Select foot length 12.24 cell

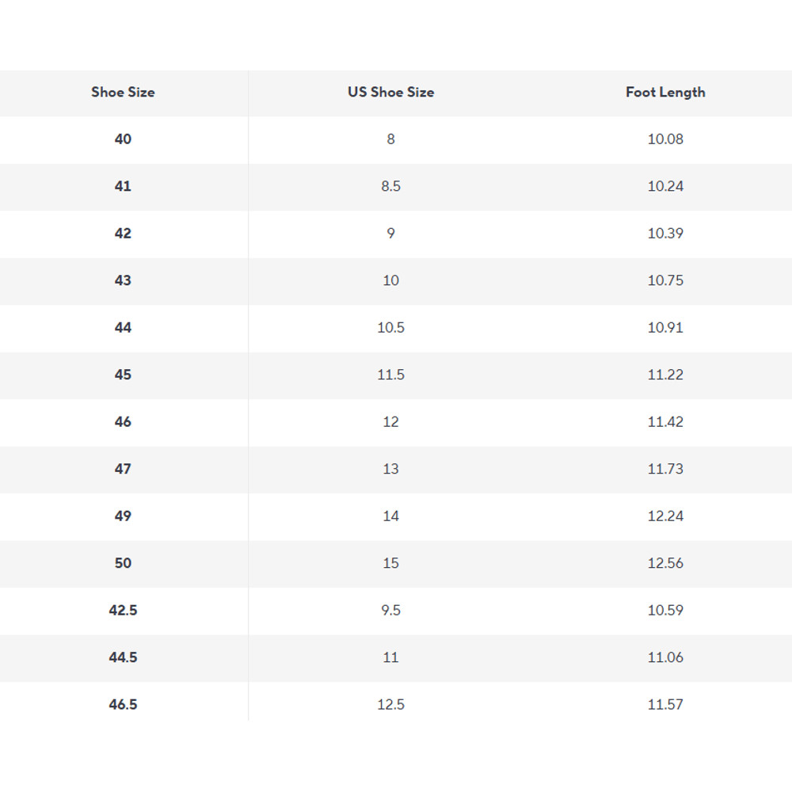[665, 516]
